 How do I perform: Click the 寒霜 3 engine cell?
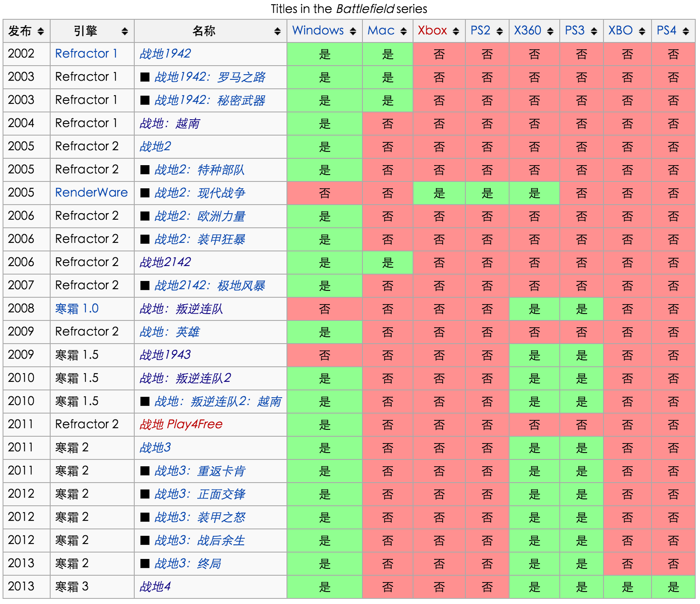[92, 586]
